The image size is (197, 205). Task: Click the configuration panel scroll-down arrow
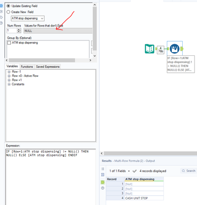pyautogui.click(x=95, y=56)
